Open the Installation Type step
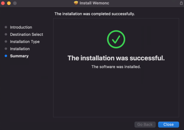 pos(25,42)
